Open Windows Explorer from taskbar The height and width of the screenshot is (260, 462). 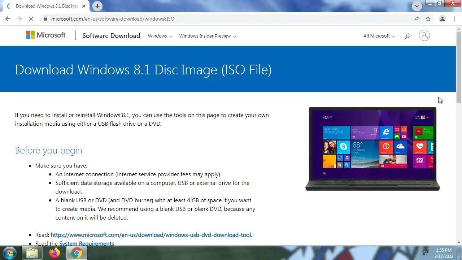[x=32, y=253]
